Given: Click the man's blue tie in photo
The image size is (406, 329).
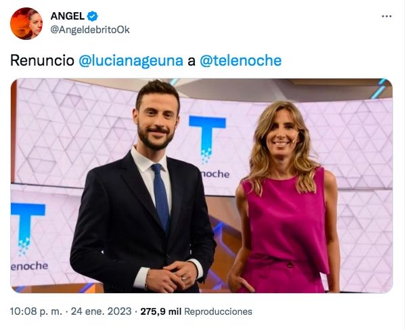Looking at the screenshot, I should (x=161, y=198).
